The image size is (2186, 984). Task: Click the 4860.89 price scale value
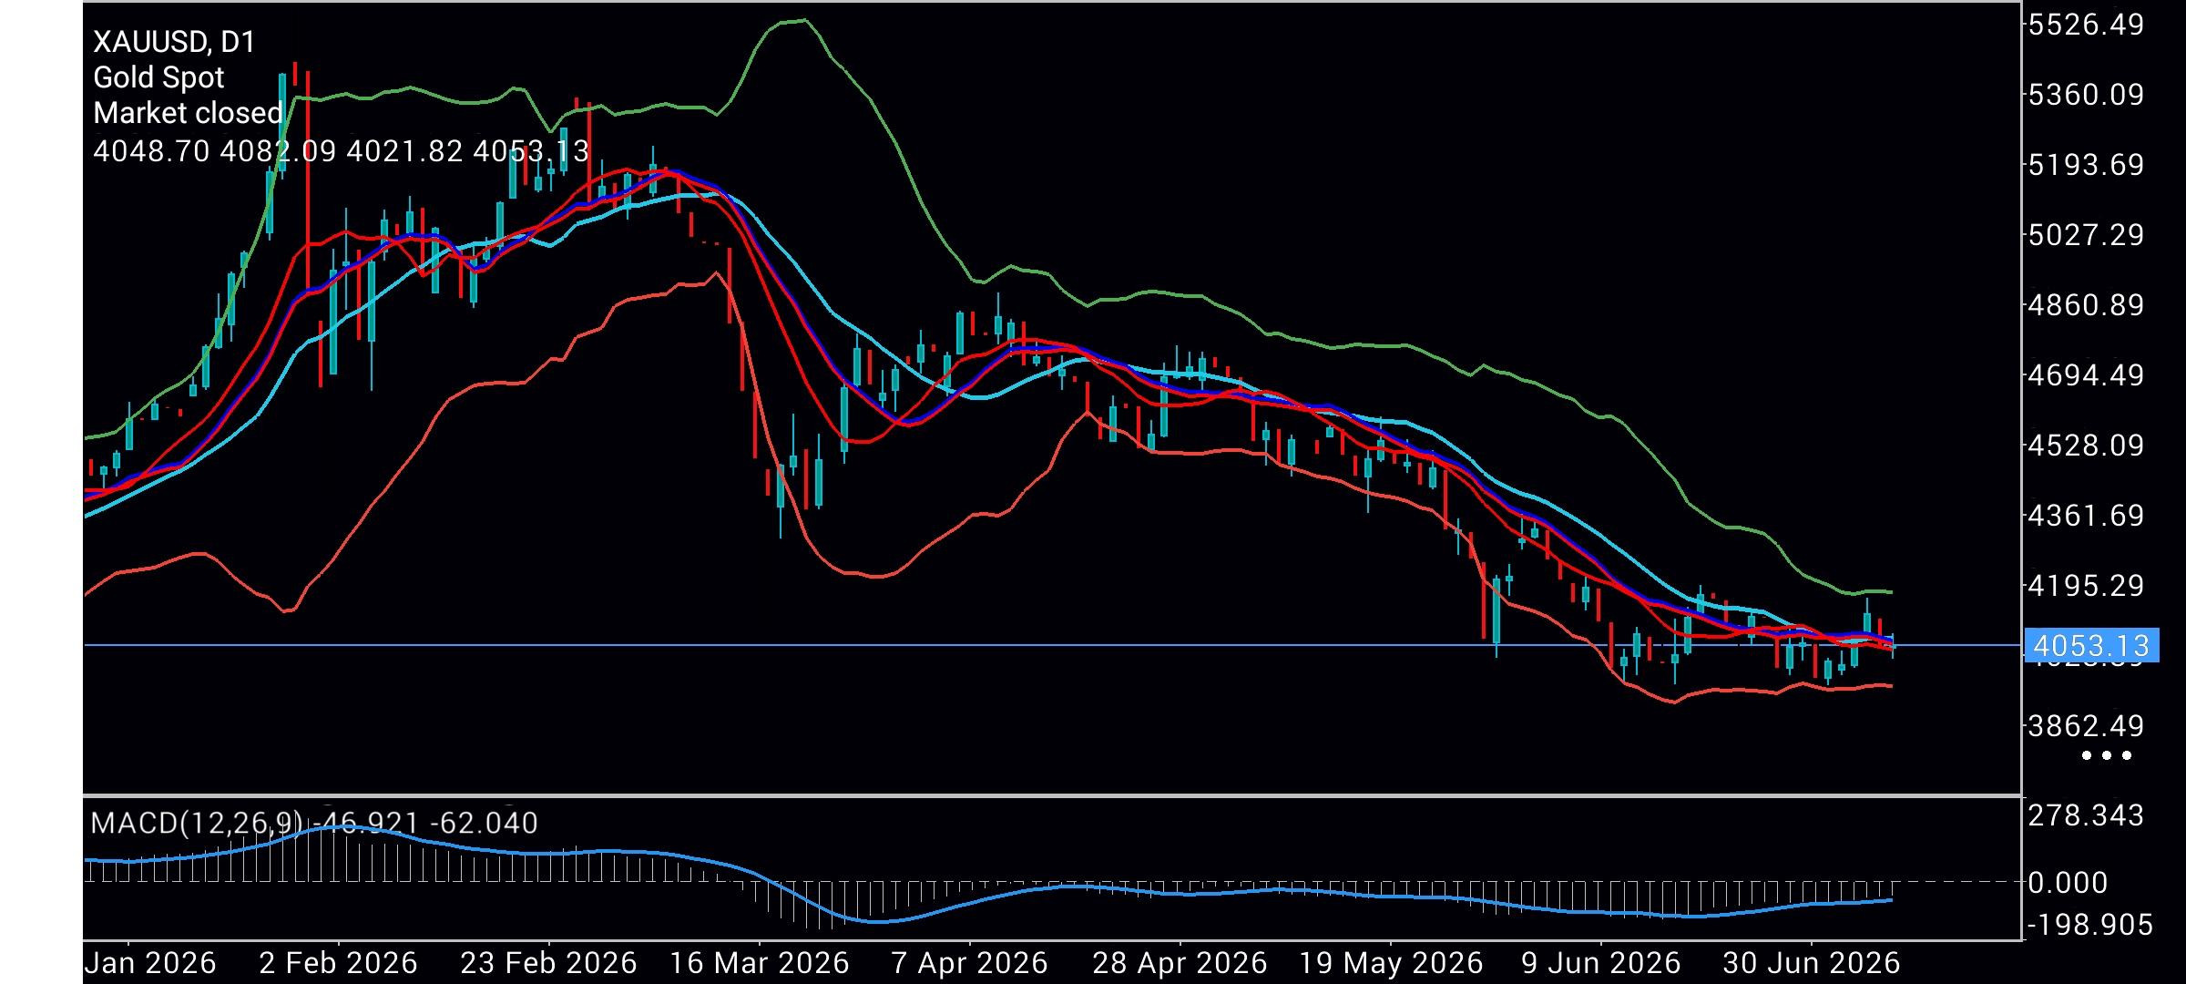(2086, 305)
